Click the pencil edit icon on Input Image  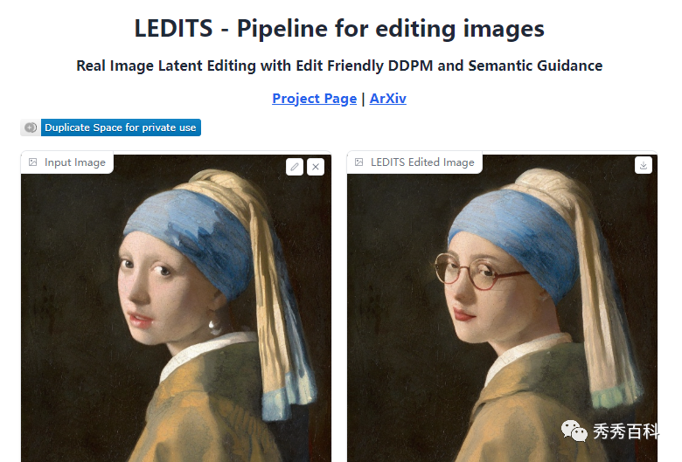click(295, 167)
